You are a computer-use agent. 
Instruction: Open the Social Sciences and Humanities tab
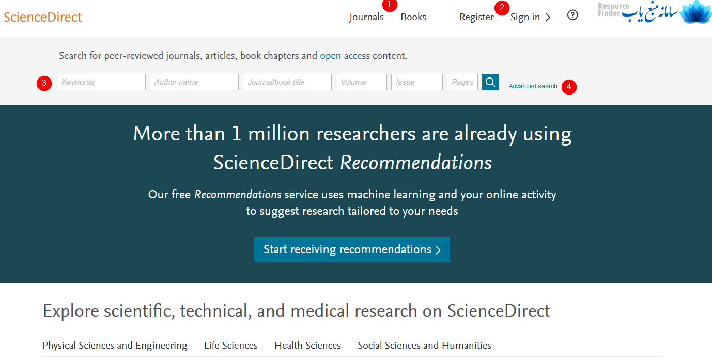424,346
